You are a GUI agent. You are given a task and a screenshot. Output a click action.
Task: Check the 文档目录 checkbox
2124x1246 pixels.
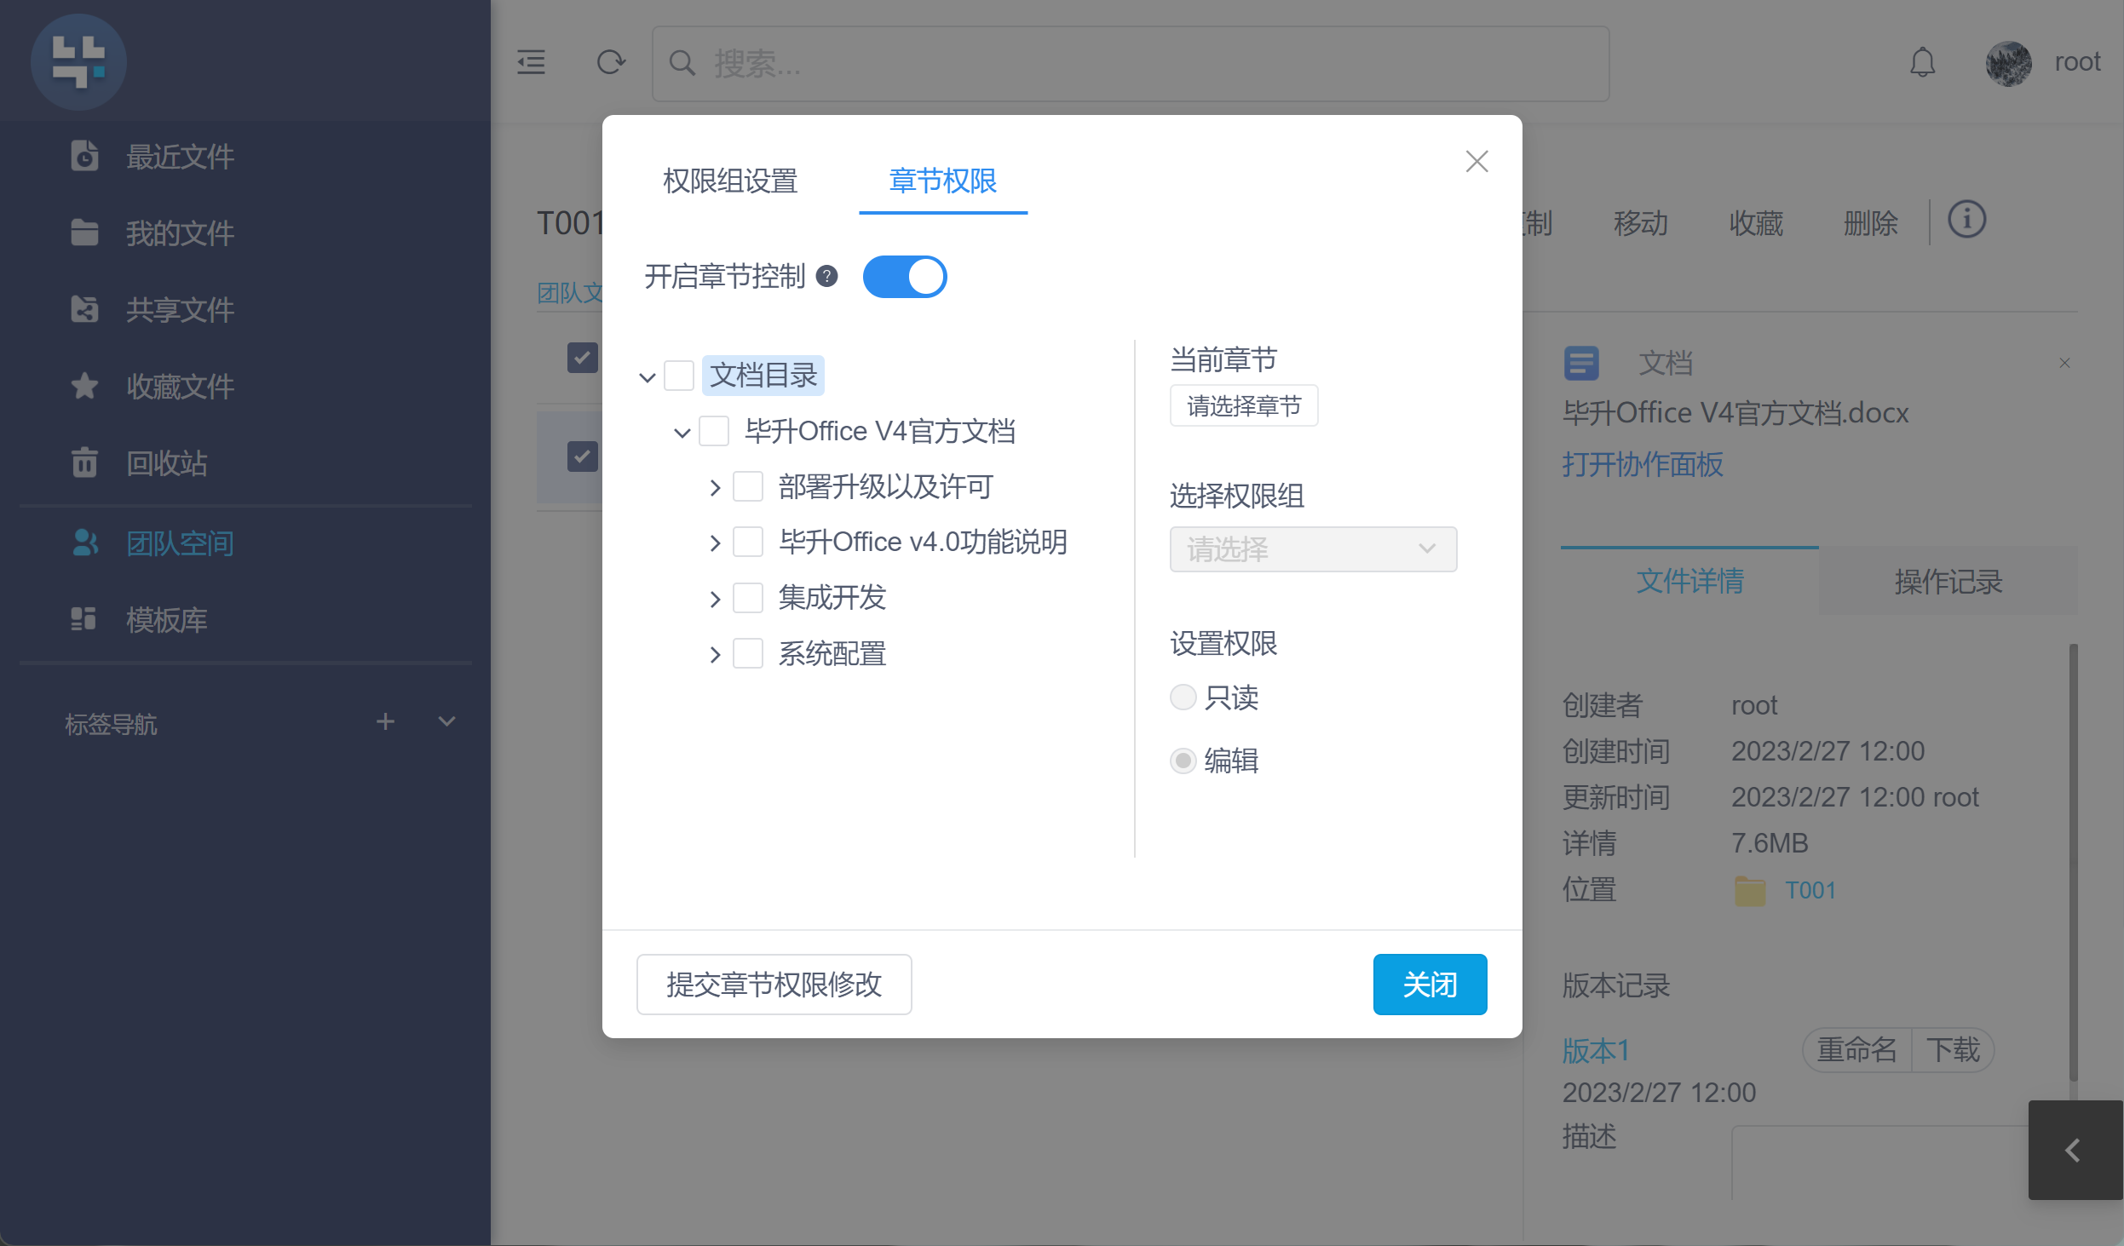pos(679,376)
